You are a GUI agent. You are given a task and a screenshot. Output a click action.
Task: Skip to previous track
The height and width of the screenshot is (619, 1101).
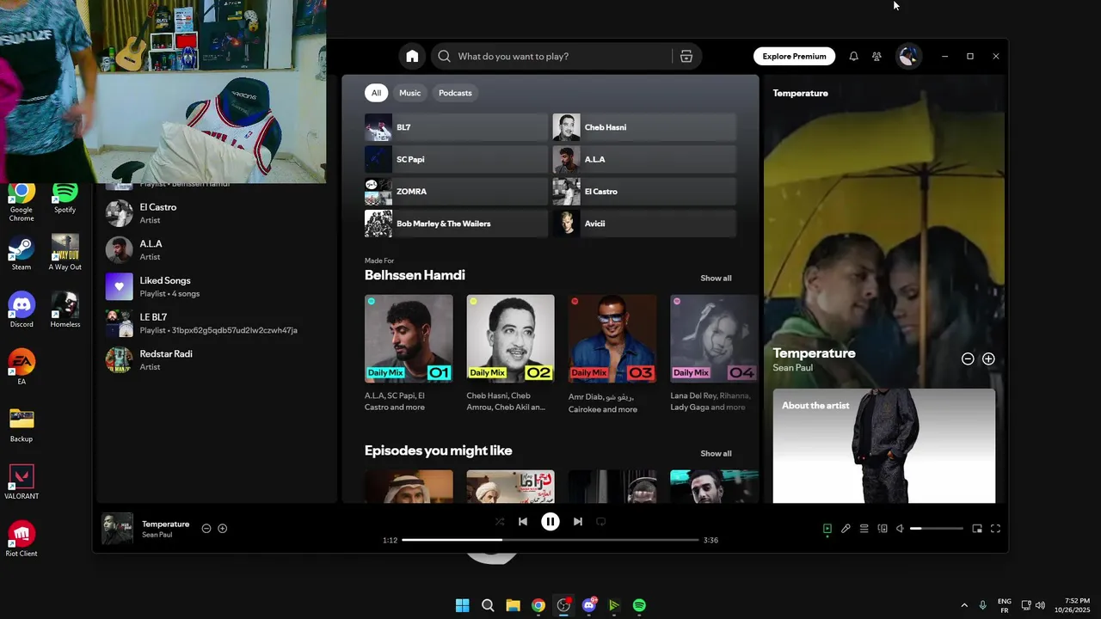(x=523, y=521)
